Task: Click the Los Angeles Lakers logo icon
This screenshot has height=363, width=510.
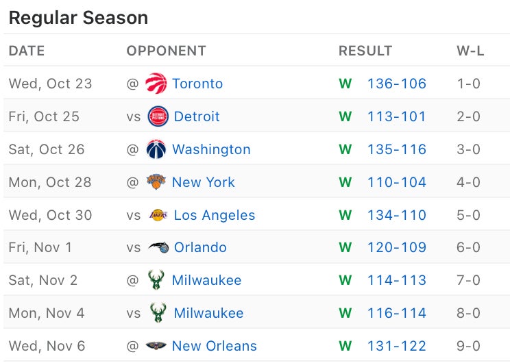Action: tap(158, 215)
